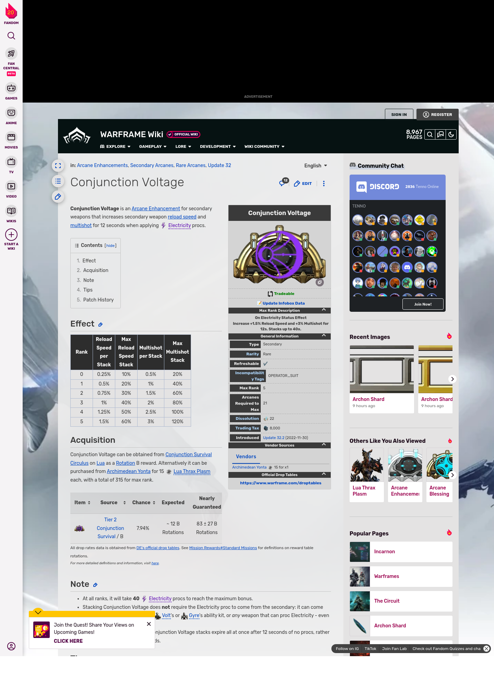494x686 pixels.
Task: Collapse the yellow survey popup tab
Action: (x=38, y=612)
